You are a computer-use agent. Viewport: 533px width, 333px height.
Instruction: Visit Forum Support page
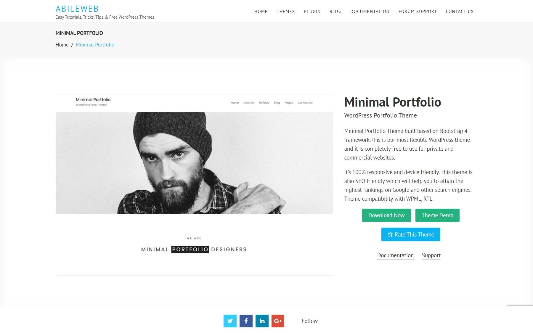coord(418,12)
